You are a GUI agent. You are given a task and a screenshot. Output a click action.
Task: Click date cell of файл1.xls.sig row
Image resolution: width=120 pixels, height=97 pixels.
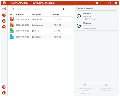[x=22, y=19]
